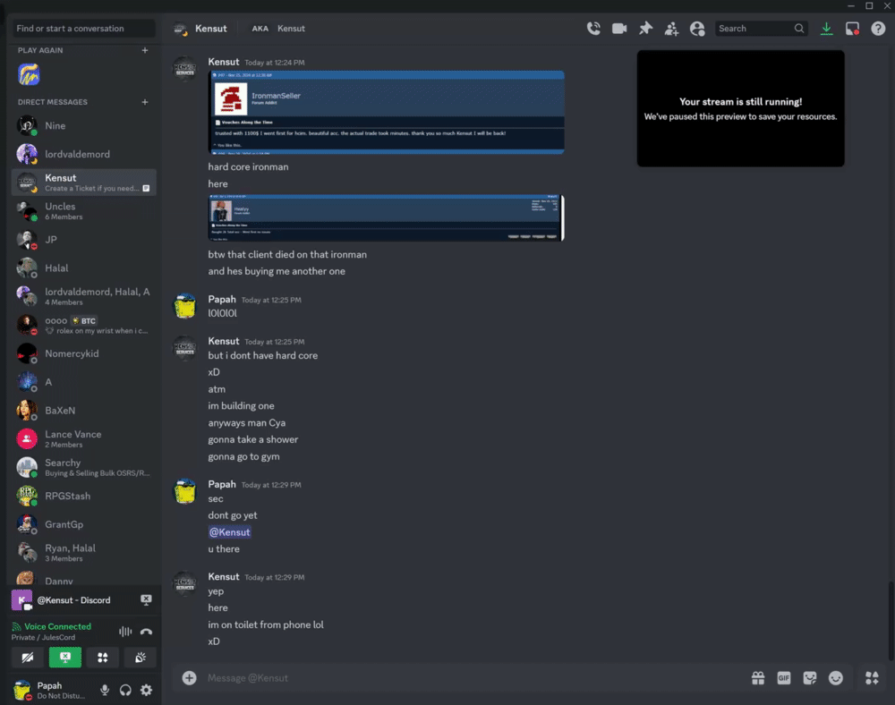Open the sticker picker
895x705 pixels.
(x=809, y=677)
